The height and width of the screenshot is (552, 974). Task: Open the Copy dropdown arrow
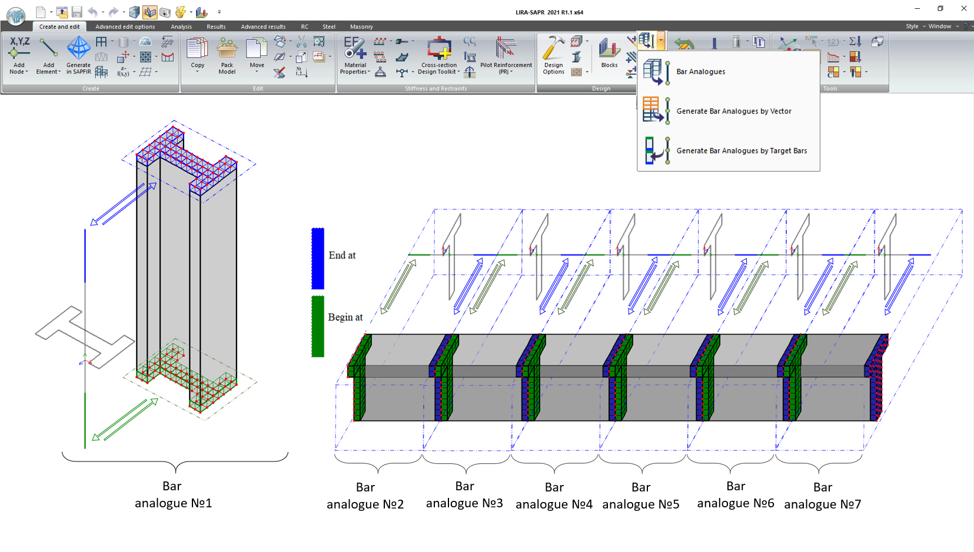[x=197, y=72]
